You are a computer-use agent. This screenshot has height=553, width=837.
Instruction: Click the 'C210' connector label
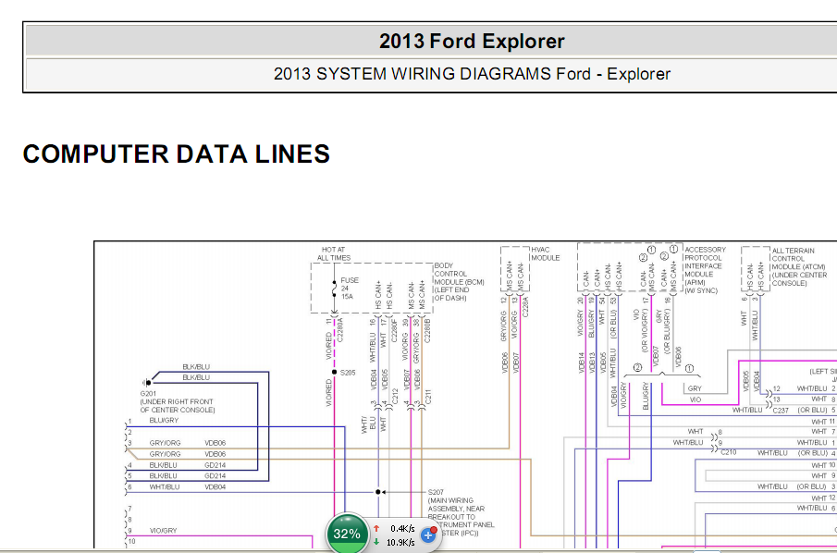(x=729, y=452)
